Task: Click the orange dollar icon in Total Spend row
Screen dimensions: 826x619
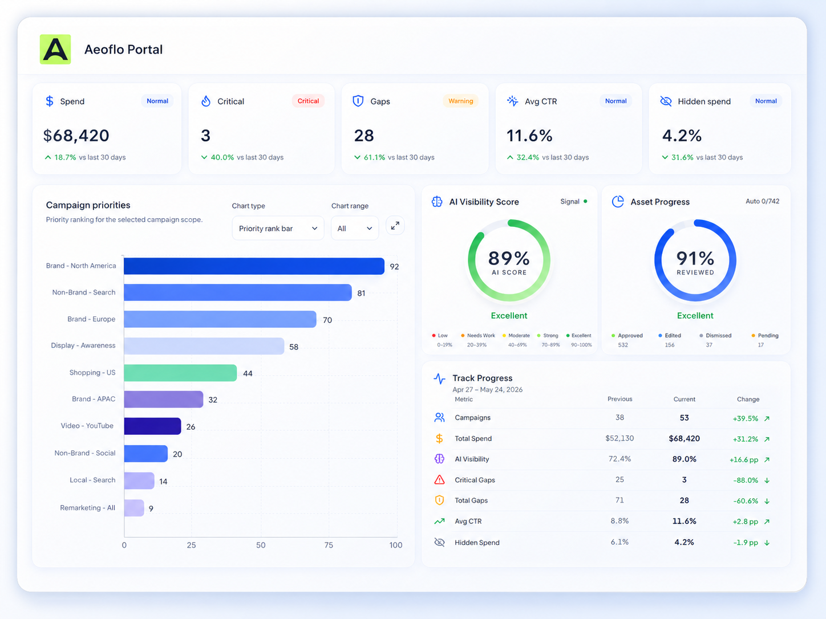Action: pos(439,438)
